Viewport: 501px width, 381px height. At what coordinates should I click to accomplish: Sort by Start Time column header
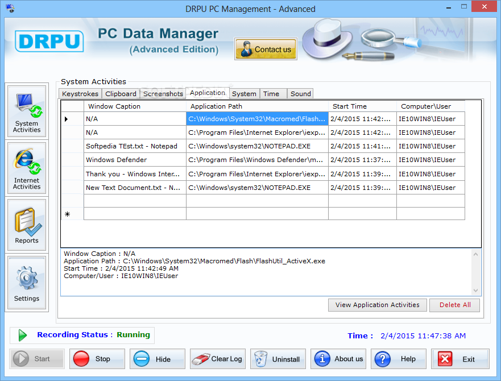pyautogui.click(x=362, y=106)
